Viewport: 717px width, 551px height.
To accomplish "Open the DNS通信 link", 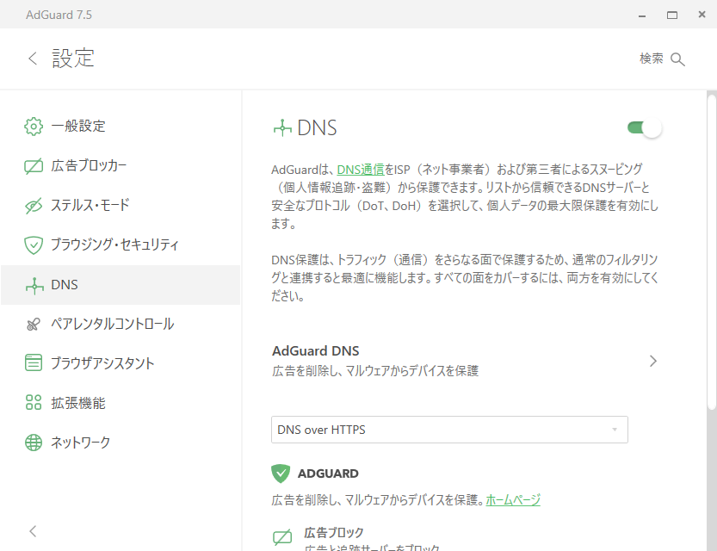I will [361, 170].
